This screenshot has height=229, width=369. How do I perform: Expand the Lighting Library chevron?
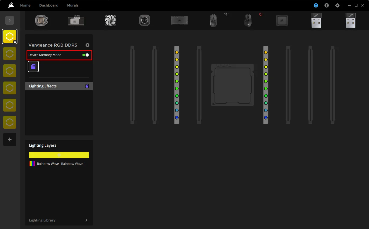coord(86,220)
